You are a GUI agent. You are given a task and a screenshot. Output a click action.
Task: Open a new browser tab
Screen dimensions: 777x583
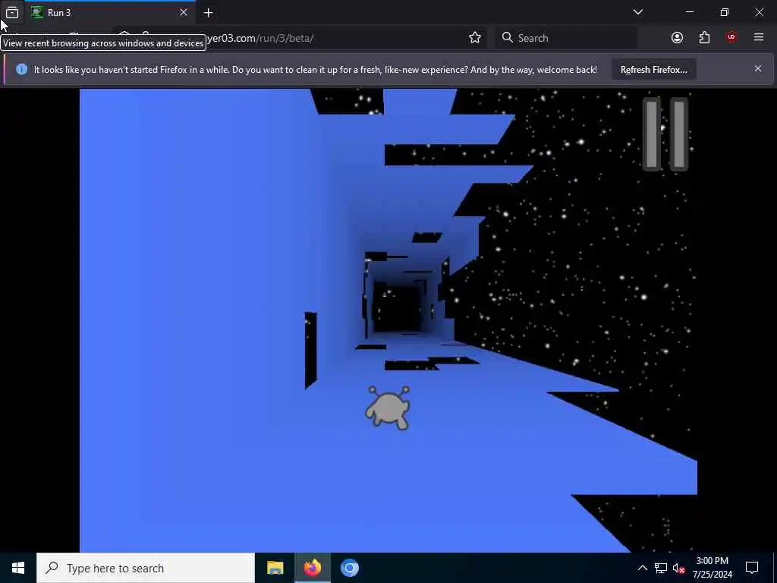coord(208,12)
